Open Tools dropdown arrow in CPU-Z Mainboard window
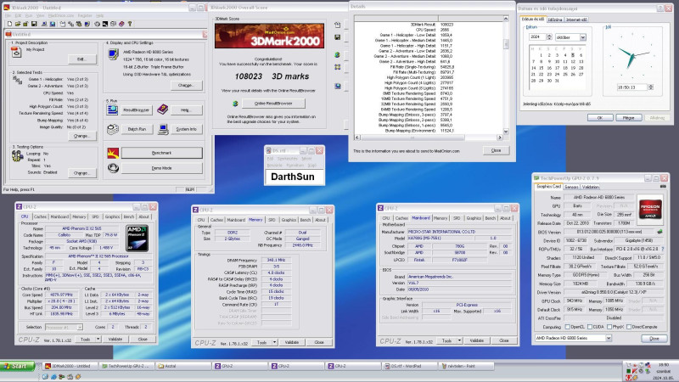The height and width of the screenshot is (382, 679). click(459, 341)
